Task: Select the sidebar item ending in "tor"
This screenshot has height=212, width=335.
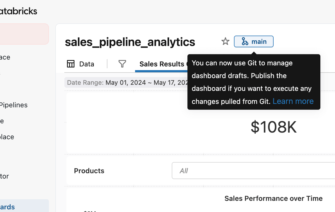Action: 5,176
